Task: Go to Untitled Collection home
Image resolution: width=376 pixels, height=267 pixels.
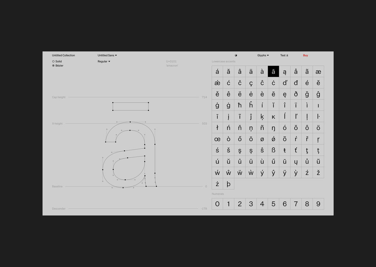Action: pyautogui.click(x=63, y=55)
